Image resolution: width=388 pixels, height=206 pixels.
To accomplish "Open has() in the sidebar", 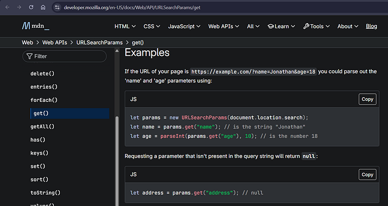I will tap(38, 140).
